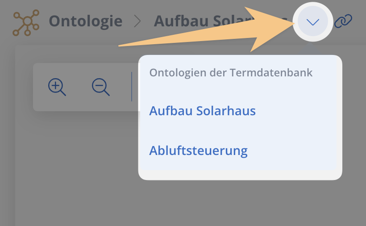Click empty toolbar space left of zoom-in
Image resolution: width=366 pixels, height=226 pixels.
pos(40,87)
